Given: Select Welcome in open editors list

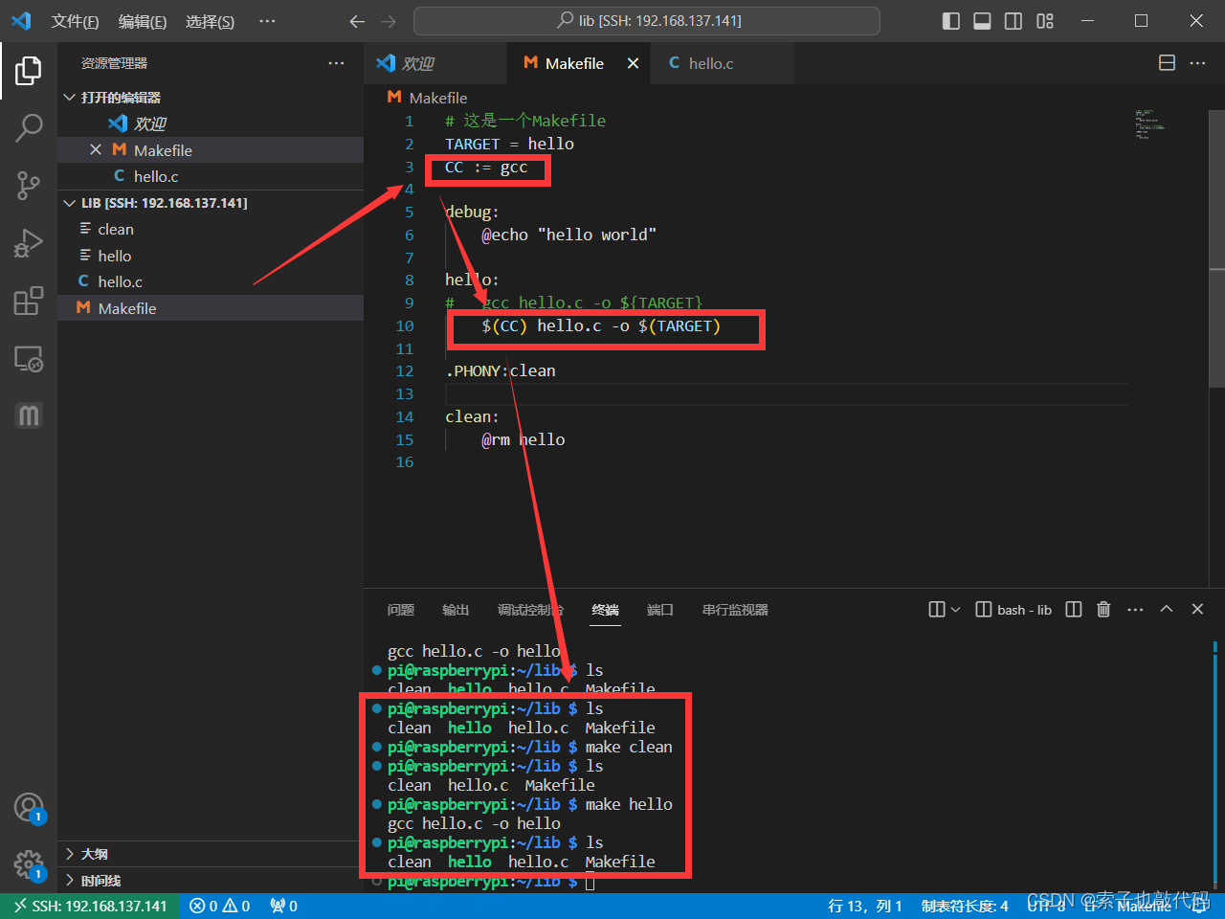Looking at the screenshot, I should 211,123.
